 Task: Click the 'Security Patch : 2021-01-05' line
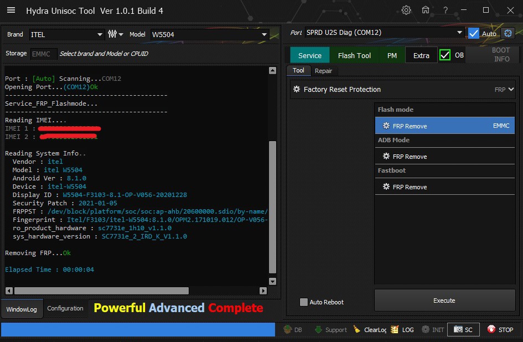(x=65, y=203)
